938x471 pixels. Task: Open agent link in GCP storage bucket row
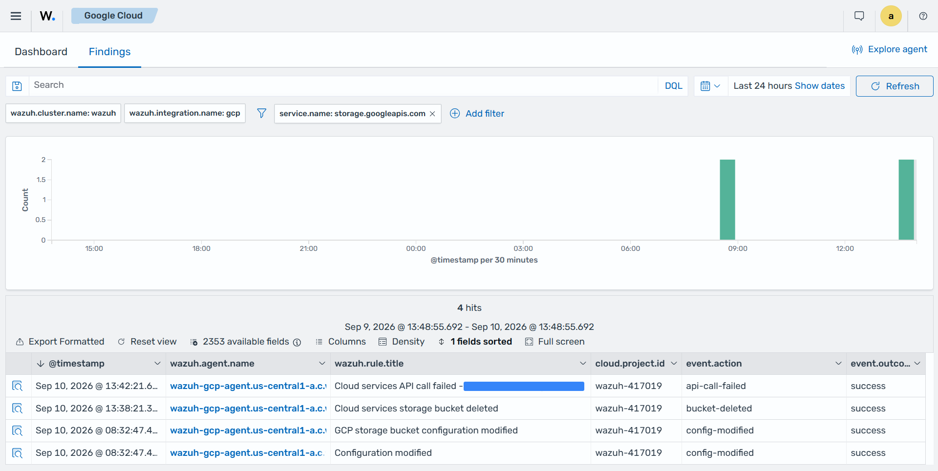(248, 430)
